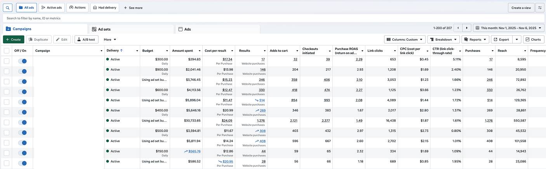Toggle off the first campaign switch
The width and height of the screenshot is (546, 169).
pos(23,61)
